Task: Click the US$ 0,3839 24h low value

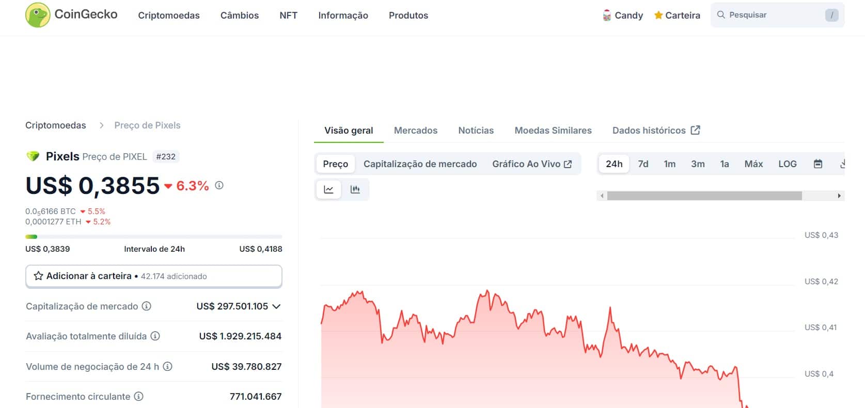Action: [x=48, y=249]
